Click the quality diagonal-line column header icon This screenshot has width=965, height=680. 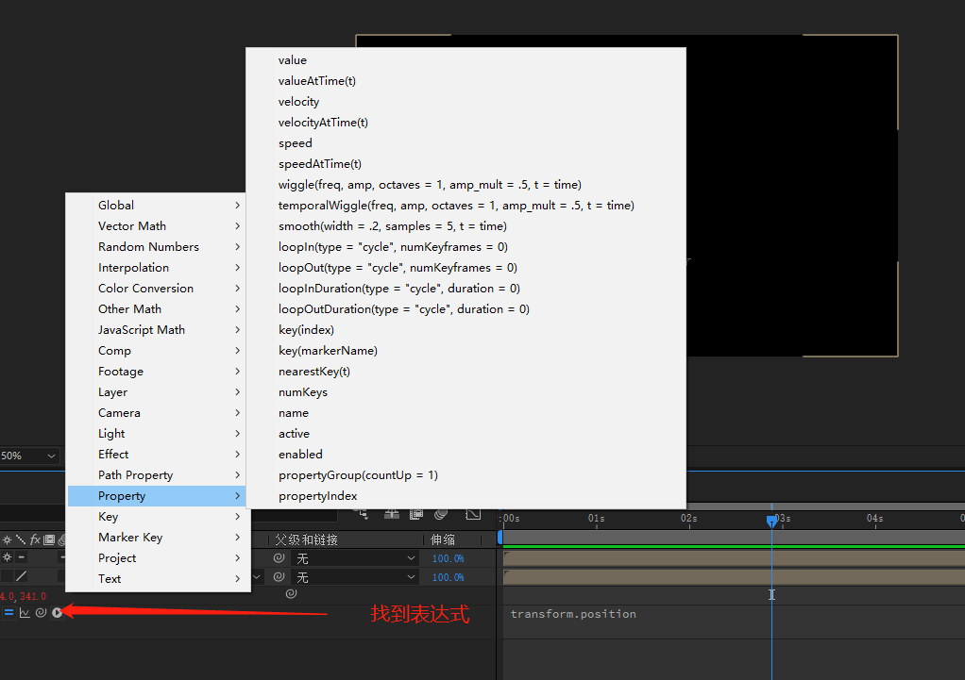coord(21,539)
